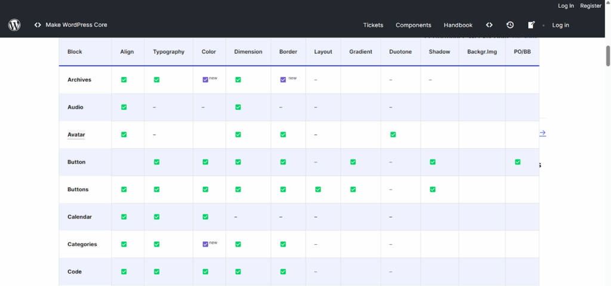Image resolution: width=611 pixels, height=286 pixels.
Task: Click Calendar Color checkmark
Action: 205,217
